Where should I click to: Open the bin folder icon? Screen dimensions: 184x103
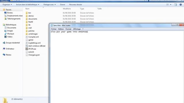27,13
